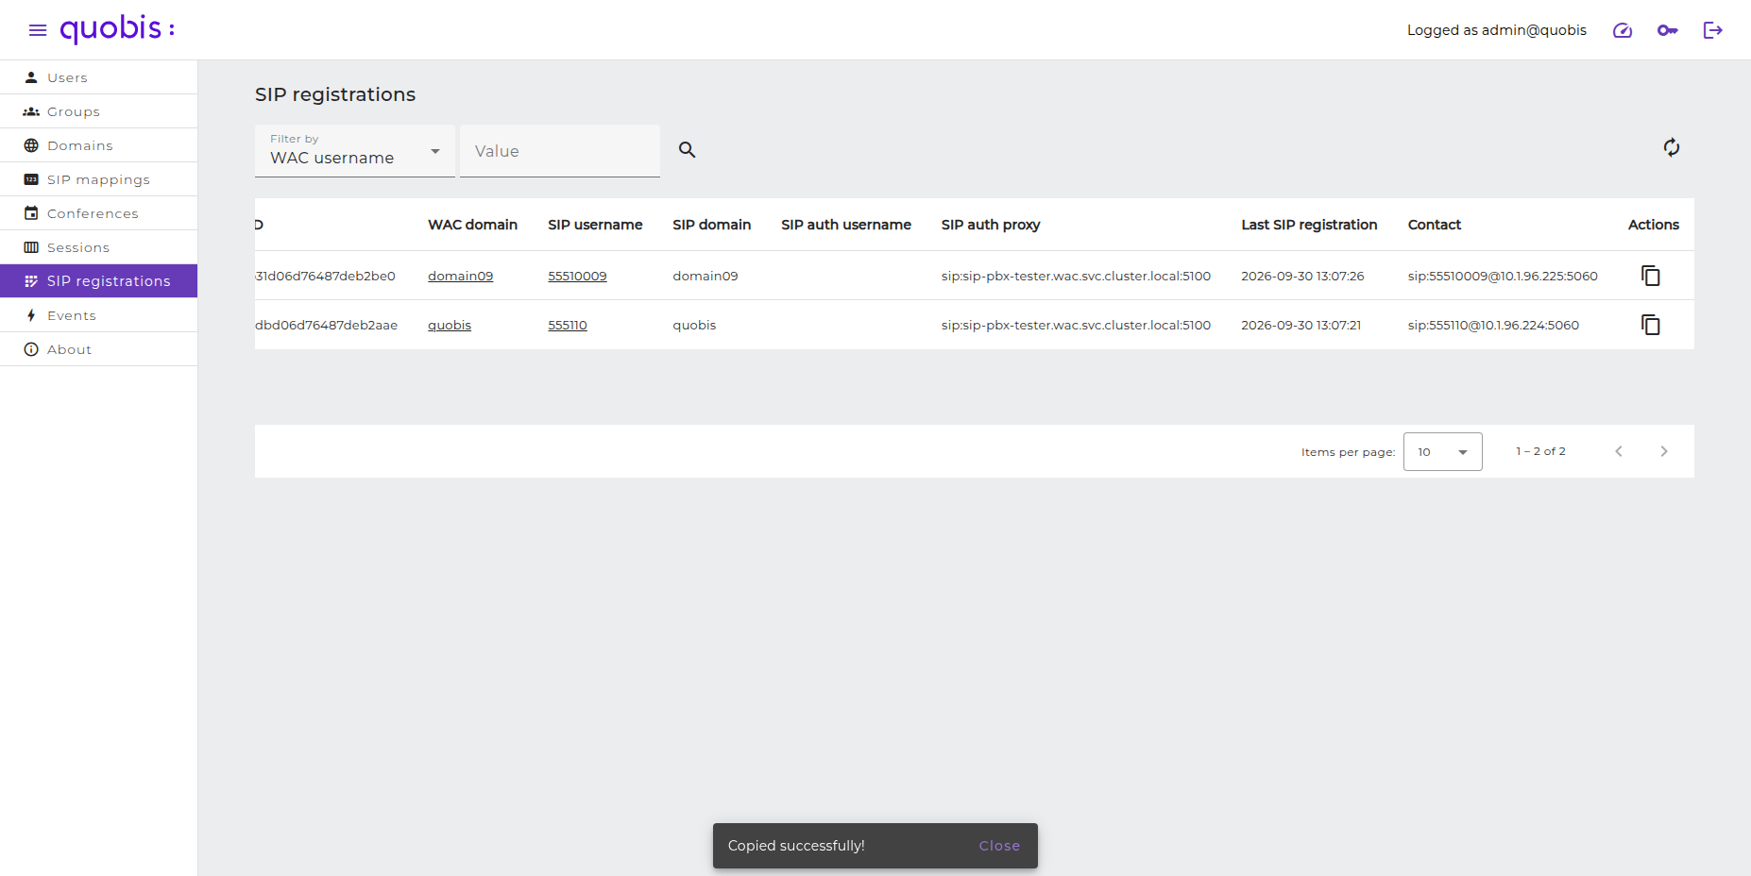Click the SIP auth proxy column header
1751x876 pixels.
point(991,225)
